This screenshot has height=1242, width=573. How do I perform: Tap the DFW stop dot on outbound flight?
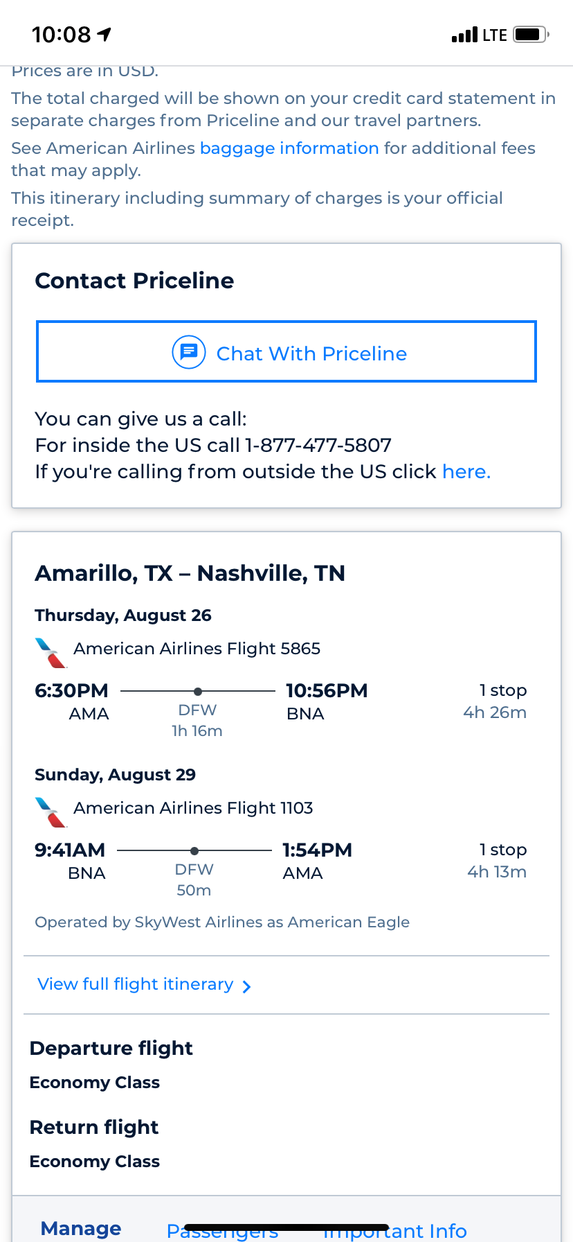click(x=198, y=691)
